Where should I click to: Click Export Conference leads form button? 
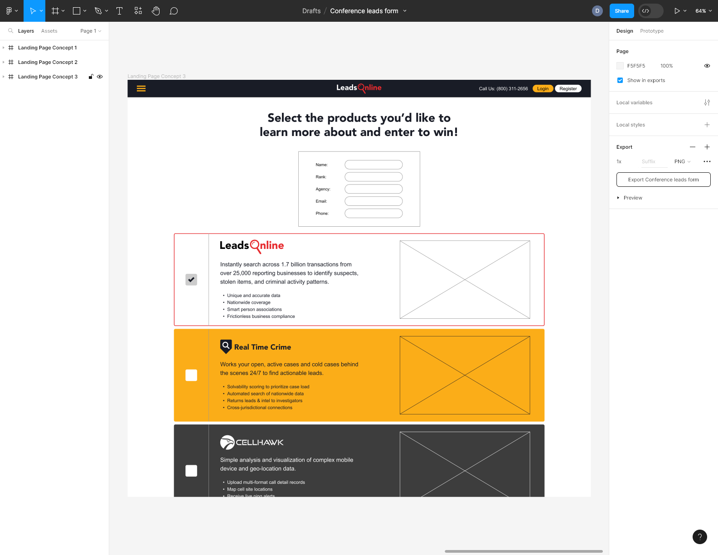click(x=664, y=180)
